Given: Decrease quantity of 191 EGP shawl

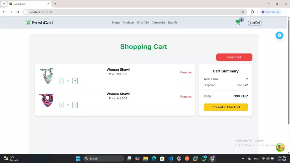Looking at the screenshot, I should pos(61,81).
